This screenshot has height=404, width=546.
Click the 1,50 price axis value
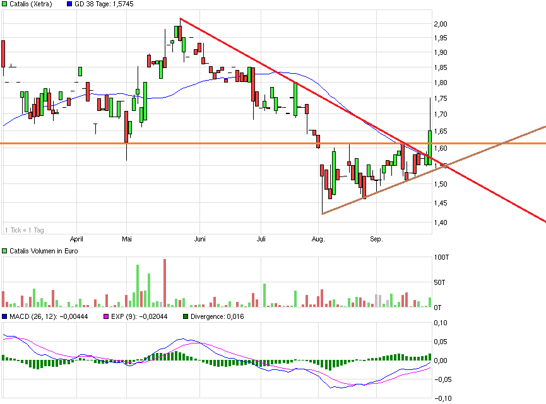(441, 184)
